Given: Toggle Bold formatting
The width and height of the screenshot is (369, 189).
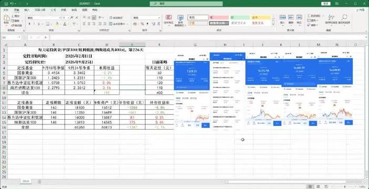Looking at the screenshot, I should pyautogui.click(x=29, y=24).
